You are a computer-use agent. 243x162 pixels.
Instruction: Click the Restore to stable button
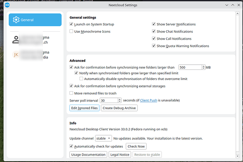click(x=147, y=155)
